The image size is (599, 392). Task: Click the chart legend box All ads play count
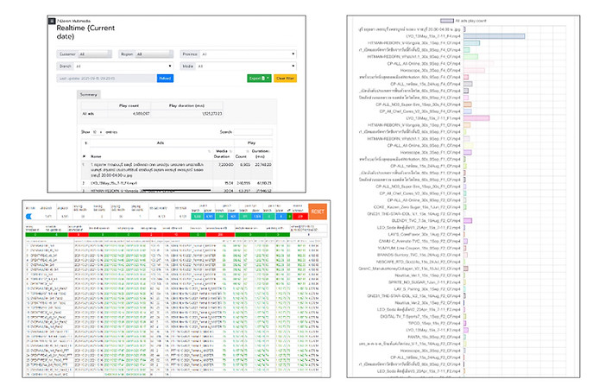coord(446,21)
